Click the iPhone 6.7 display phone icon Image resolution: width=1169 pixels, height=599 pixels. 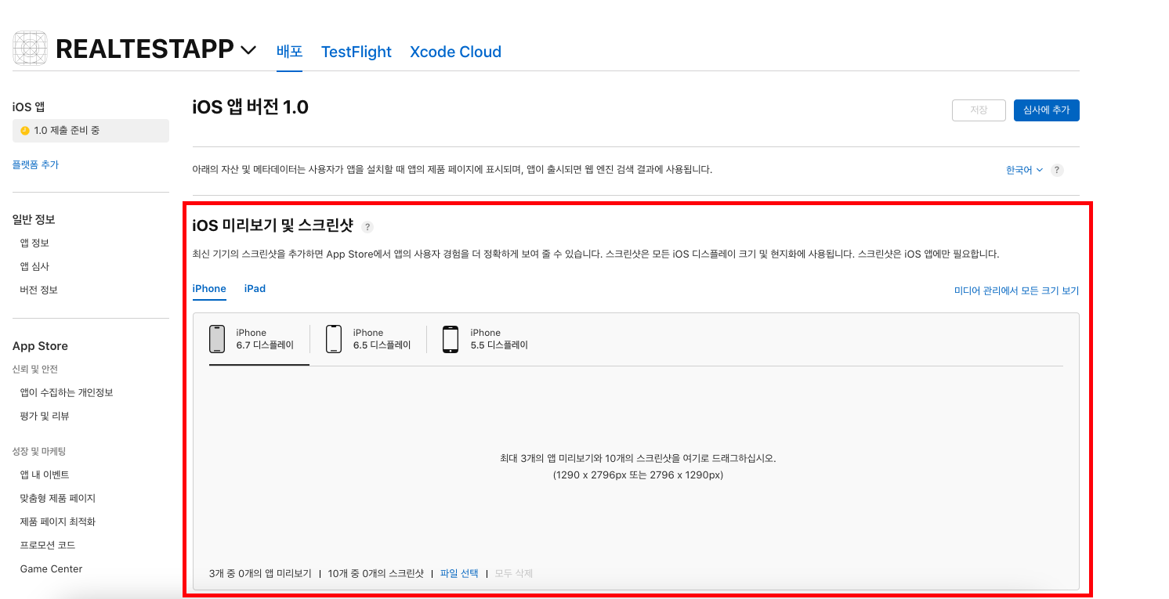(x=217, y=339)
